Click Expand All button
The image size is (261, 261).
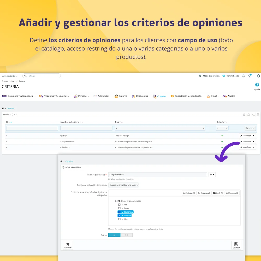(204, 193)
